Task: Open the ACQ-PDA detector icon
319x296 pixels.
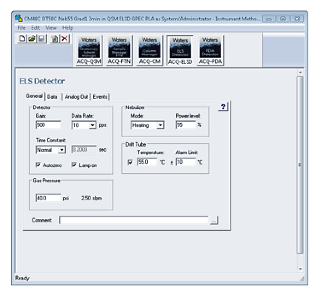Action: pyautogui.click(x=210, y=50)
